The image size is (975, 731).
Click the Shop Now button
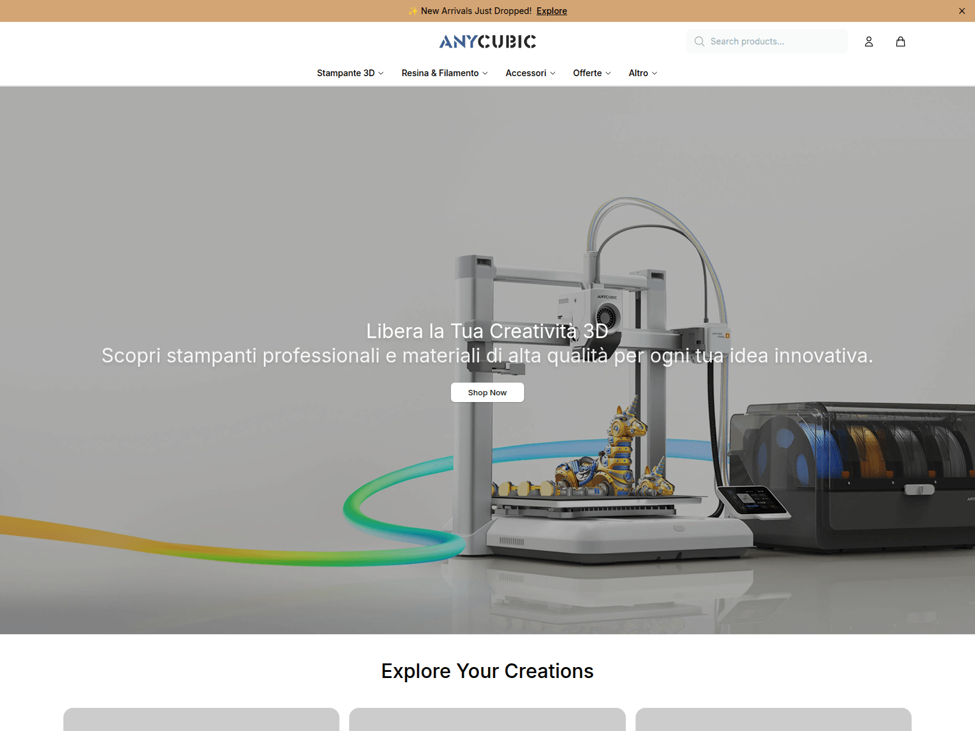click(x=487, y=392)
